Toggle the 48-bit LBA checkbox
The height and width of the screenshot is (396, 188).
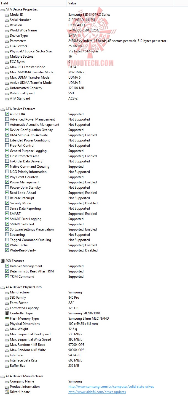(7, 114)
